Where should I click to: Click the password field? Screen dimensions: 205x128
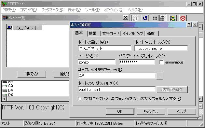point(137,62)
